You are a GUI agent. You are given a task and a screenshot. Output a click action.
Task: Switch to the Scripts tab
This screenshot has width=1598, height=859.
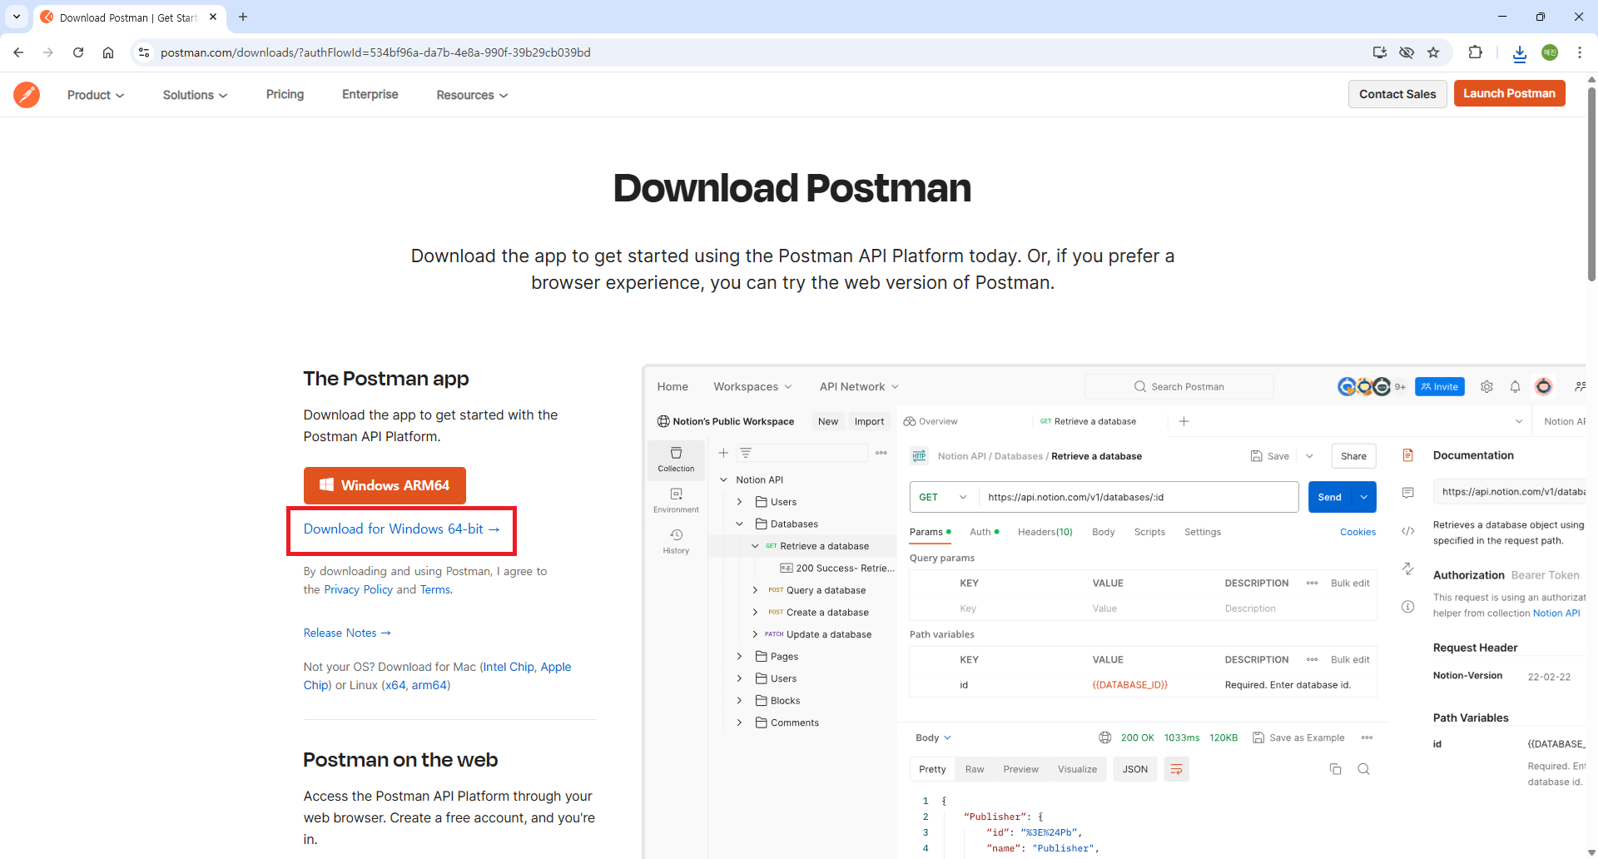tap(1149, 532)
